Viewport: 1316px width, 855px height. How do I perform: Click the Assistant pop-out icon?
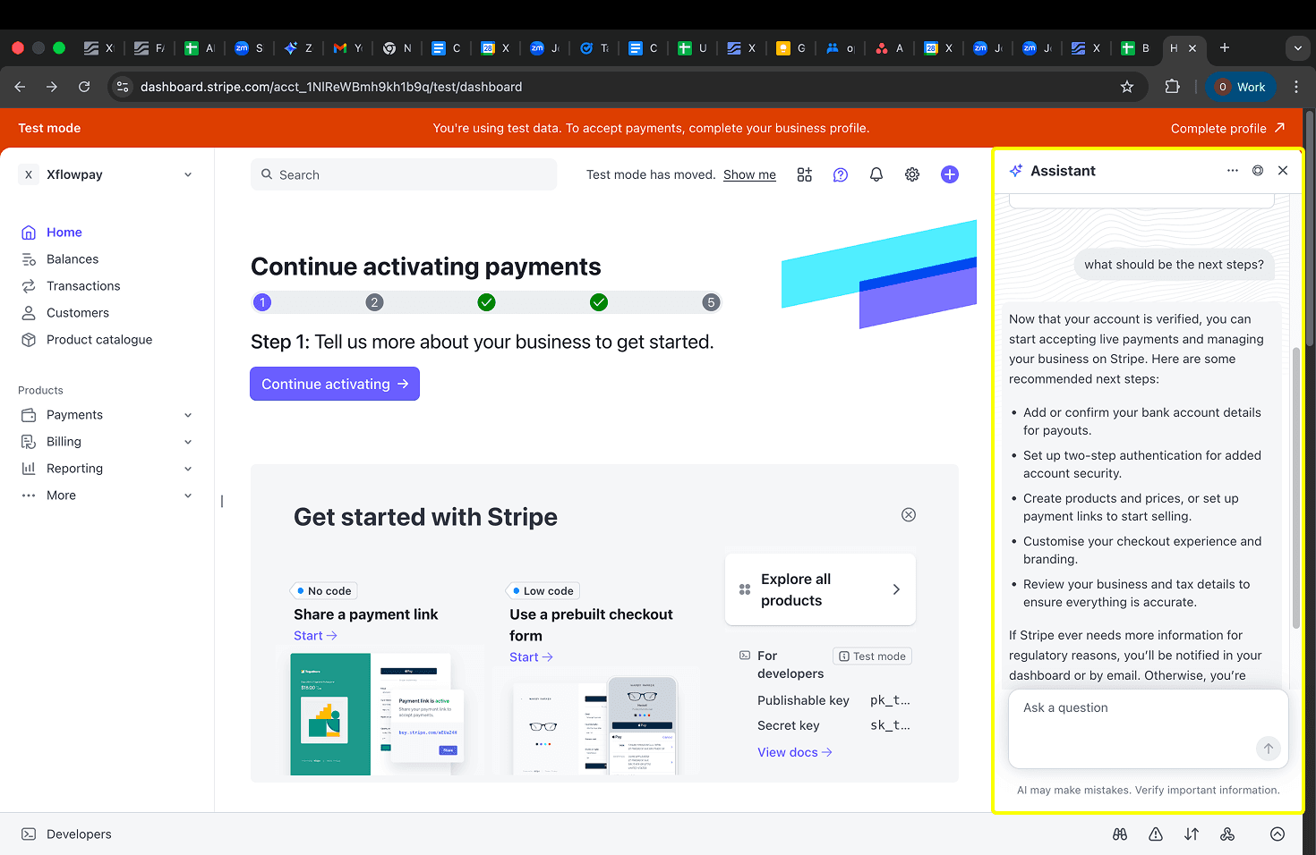click(1258, 171)
